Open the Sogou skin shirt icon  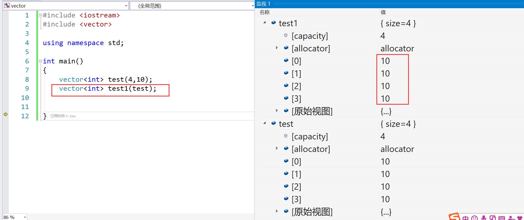click(520, 218)
